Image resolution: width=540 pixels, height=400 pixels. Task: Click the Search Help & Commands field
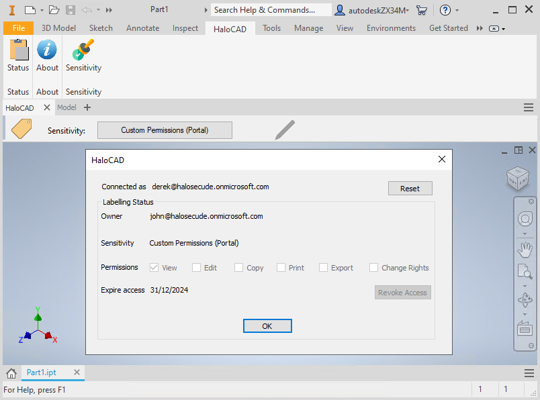click(271, 10)
